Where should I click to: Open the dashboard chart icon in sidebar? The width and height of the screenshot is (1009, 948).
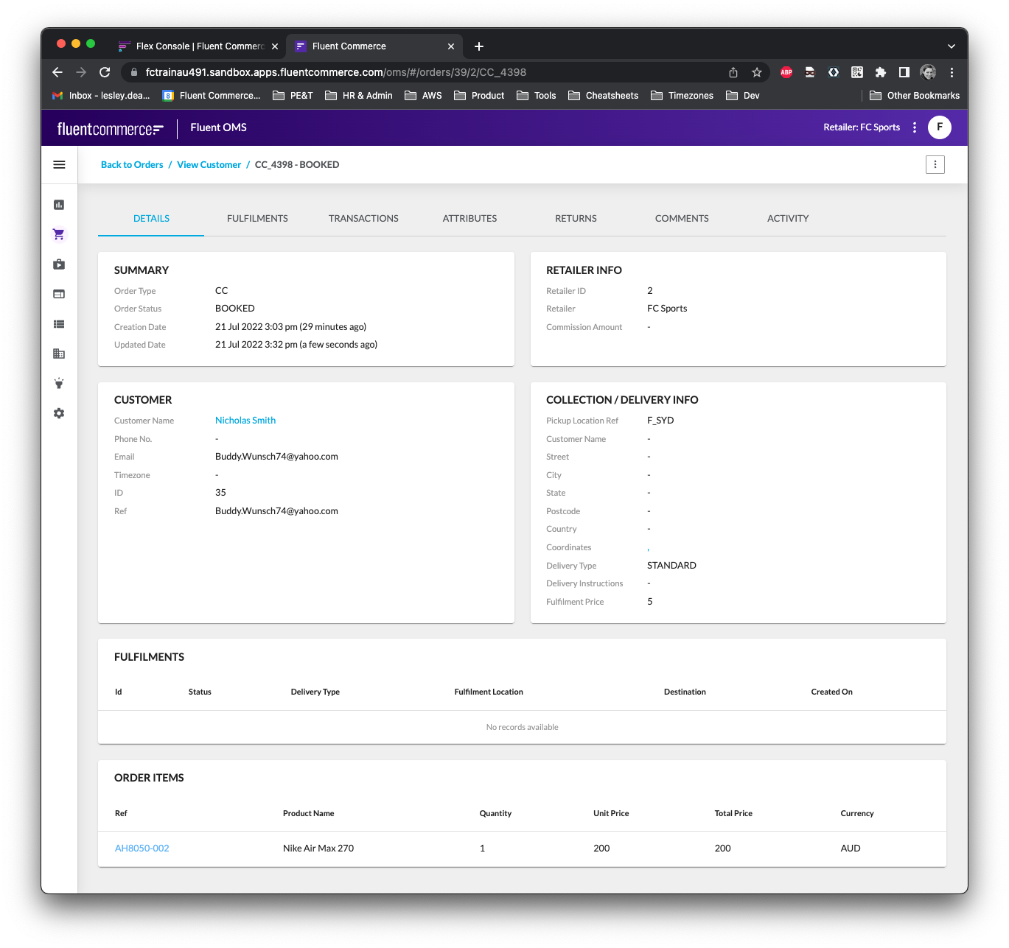click(59, 205)
